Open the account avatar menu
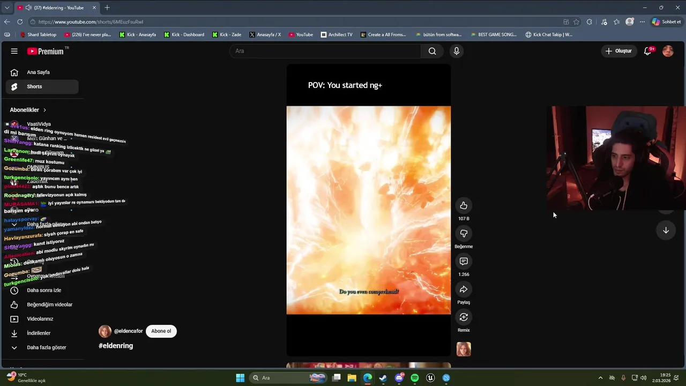This screenshot has width=686, height=386. [668, 51]
